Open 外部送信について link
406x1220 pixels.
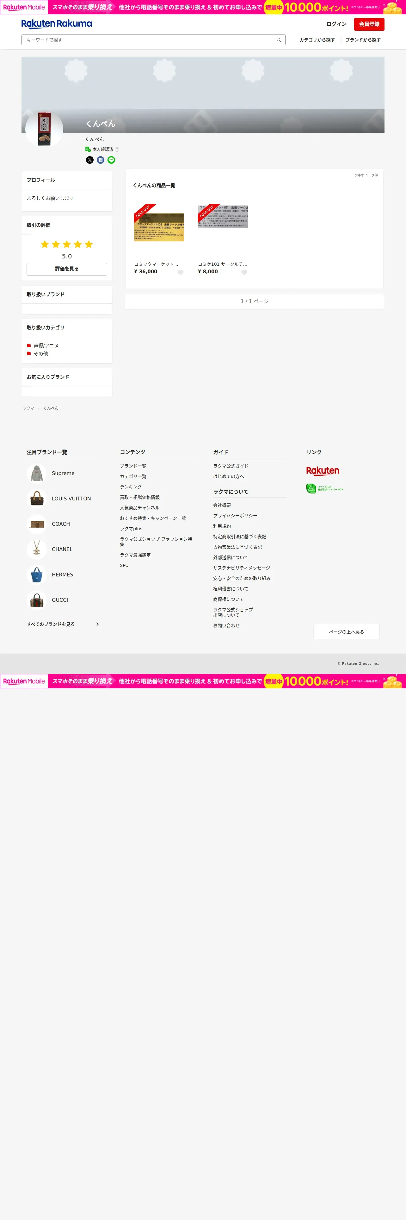pyautogui.click(x=230, y=557)
